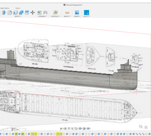Expand the ASSEMBLE dropdown menu

[x=42, y=16]
